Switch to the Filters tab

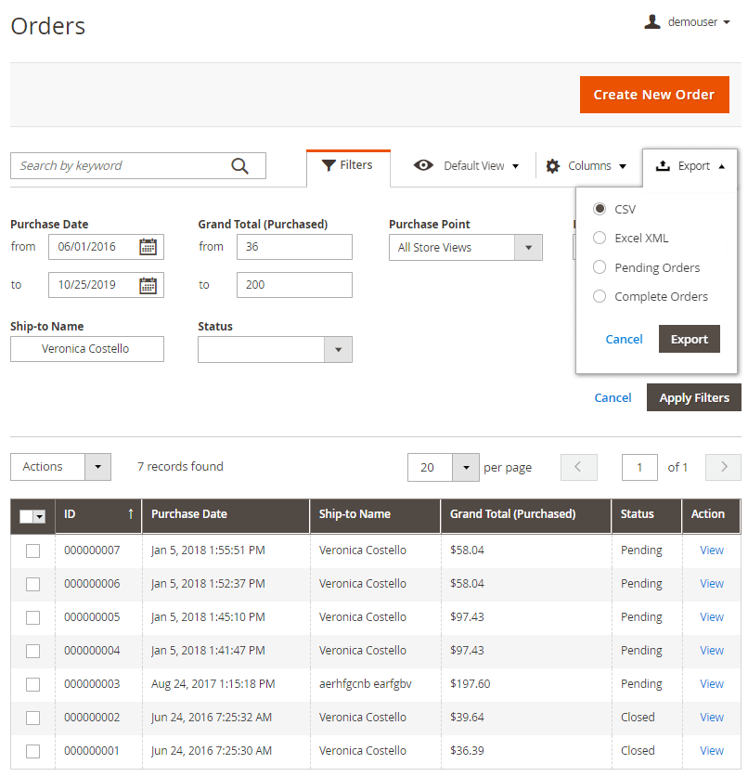[x=348, y=166]
